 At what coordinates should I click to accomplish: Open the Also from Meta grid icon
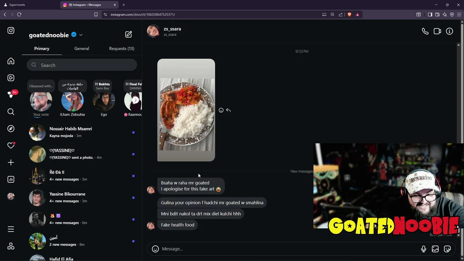(11, 246)
